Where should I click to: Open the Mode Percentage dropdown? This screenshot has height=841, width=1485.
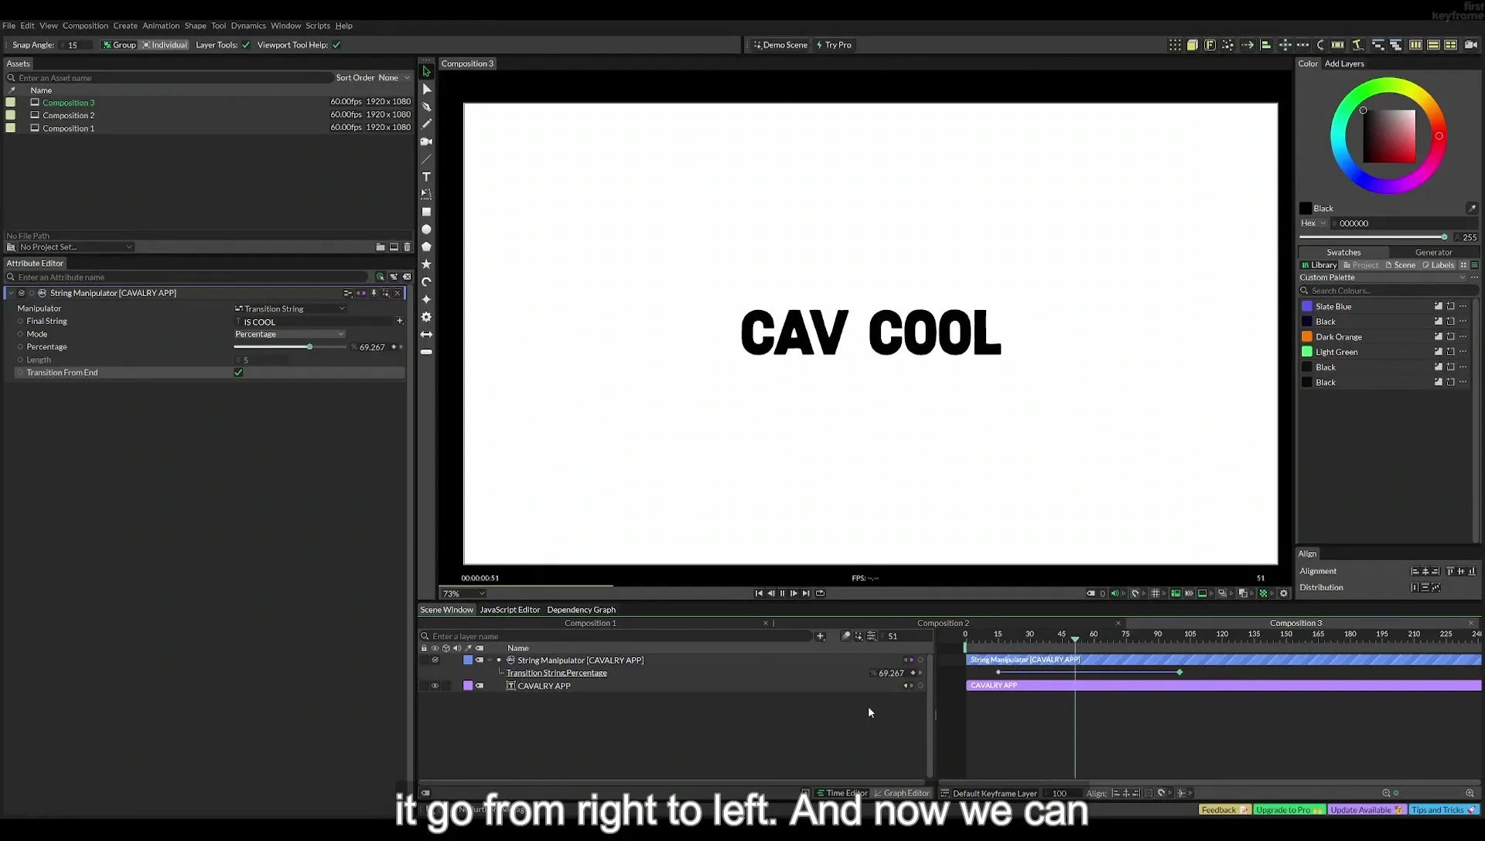point(290,334)
